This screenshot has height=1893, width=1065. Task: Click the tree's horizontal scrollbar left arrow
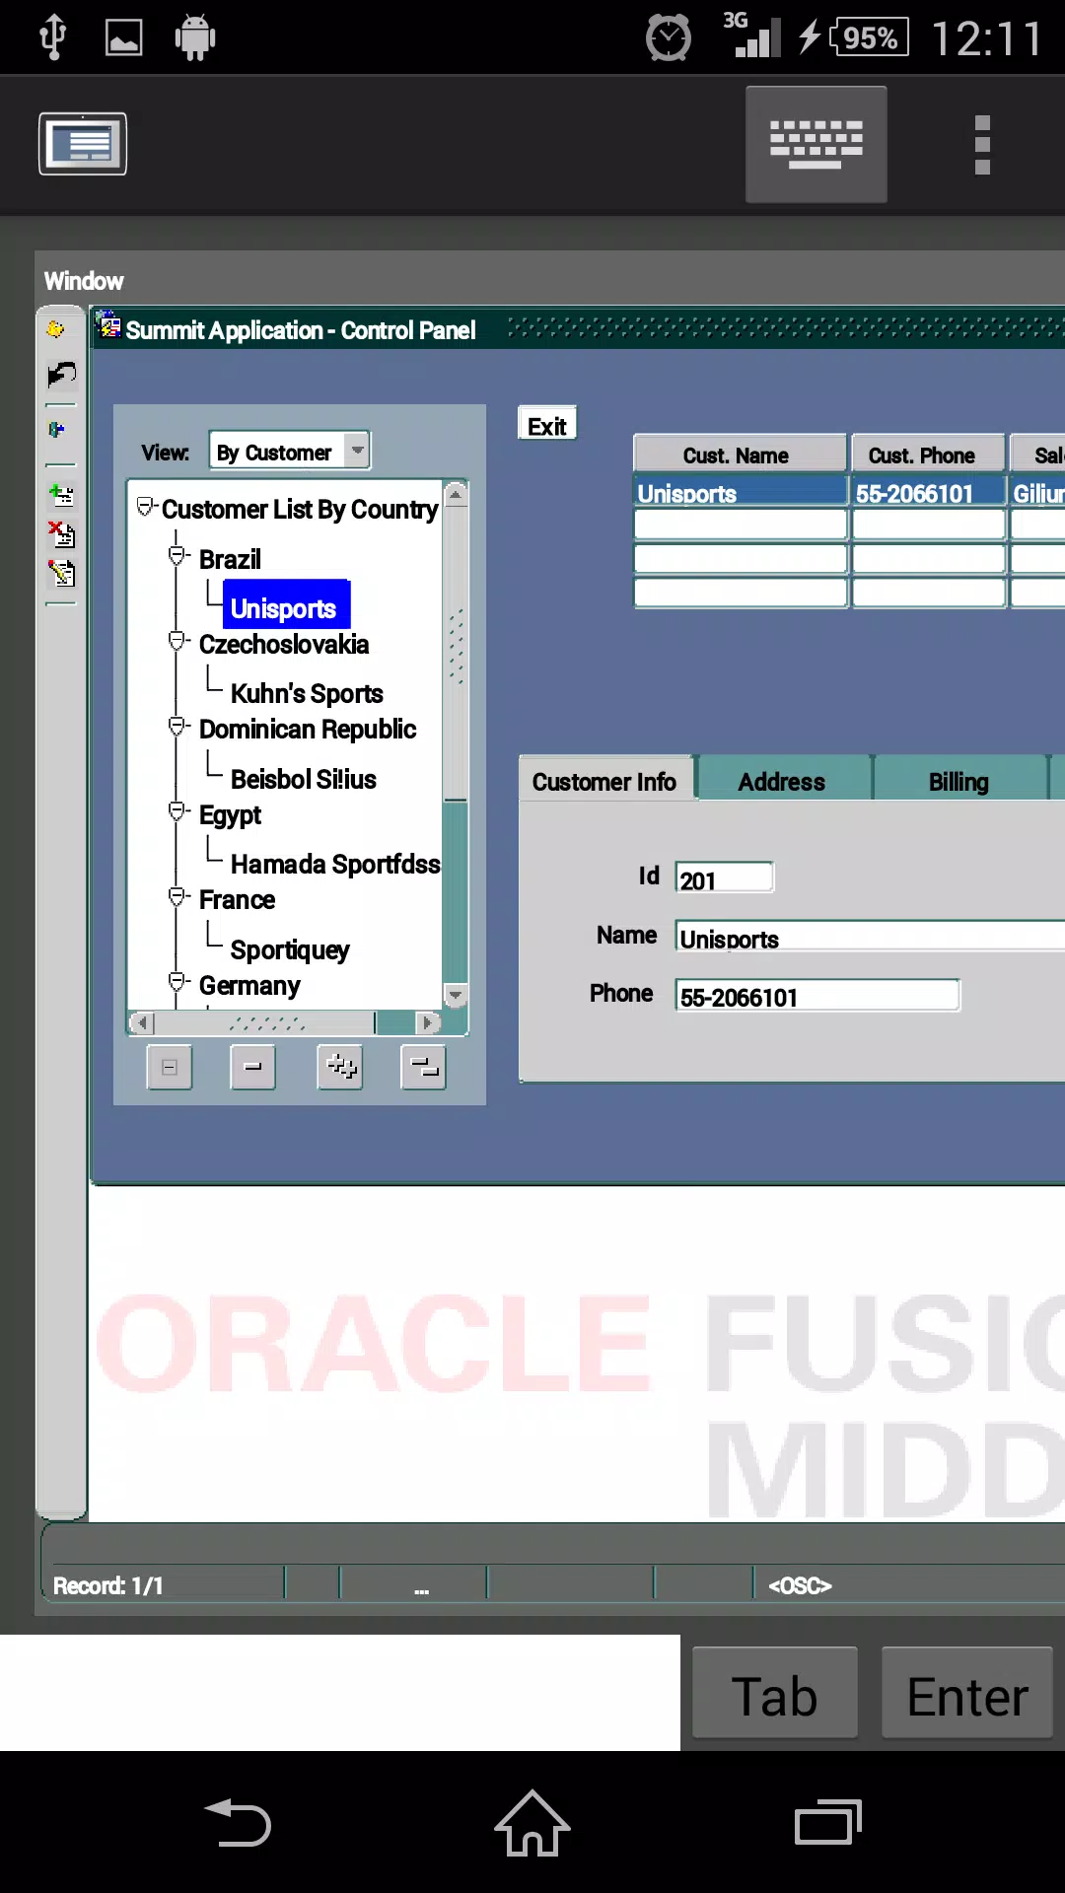[143, 1022]
